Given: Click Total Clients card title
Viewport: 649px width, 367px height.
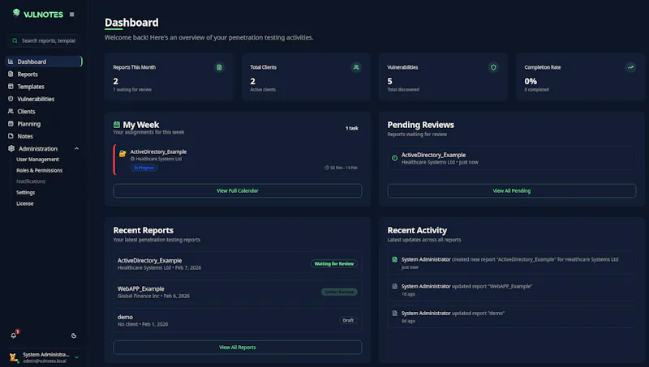Looking at the screenshot, I should tap(263, 67).
